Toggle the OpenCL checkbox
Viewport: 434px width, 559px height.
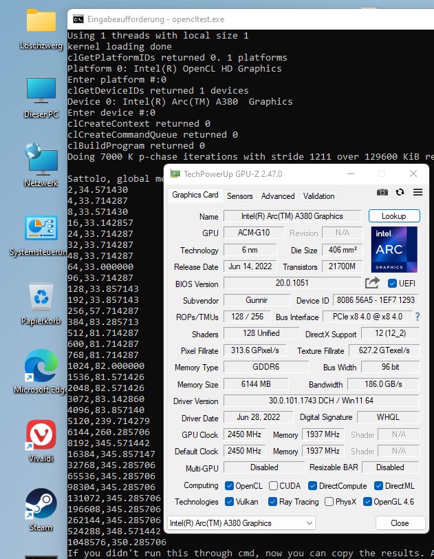tap(229, 486)
